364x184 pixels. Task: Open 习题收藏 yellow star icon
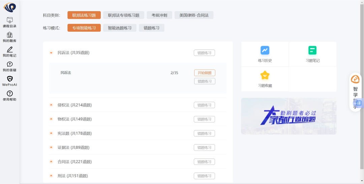point(265,75)
